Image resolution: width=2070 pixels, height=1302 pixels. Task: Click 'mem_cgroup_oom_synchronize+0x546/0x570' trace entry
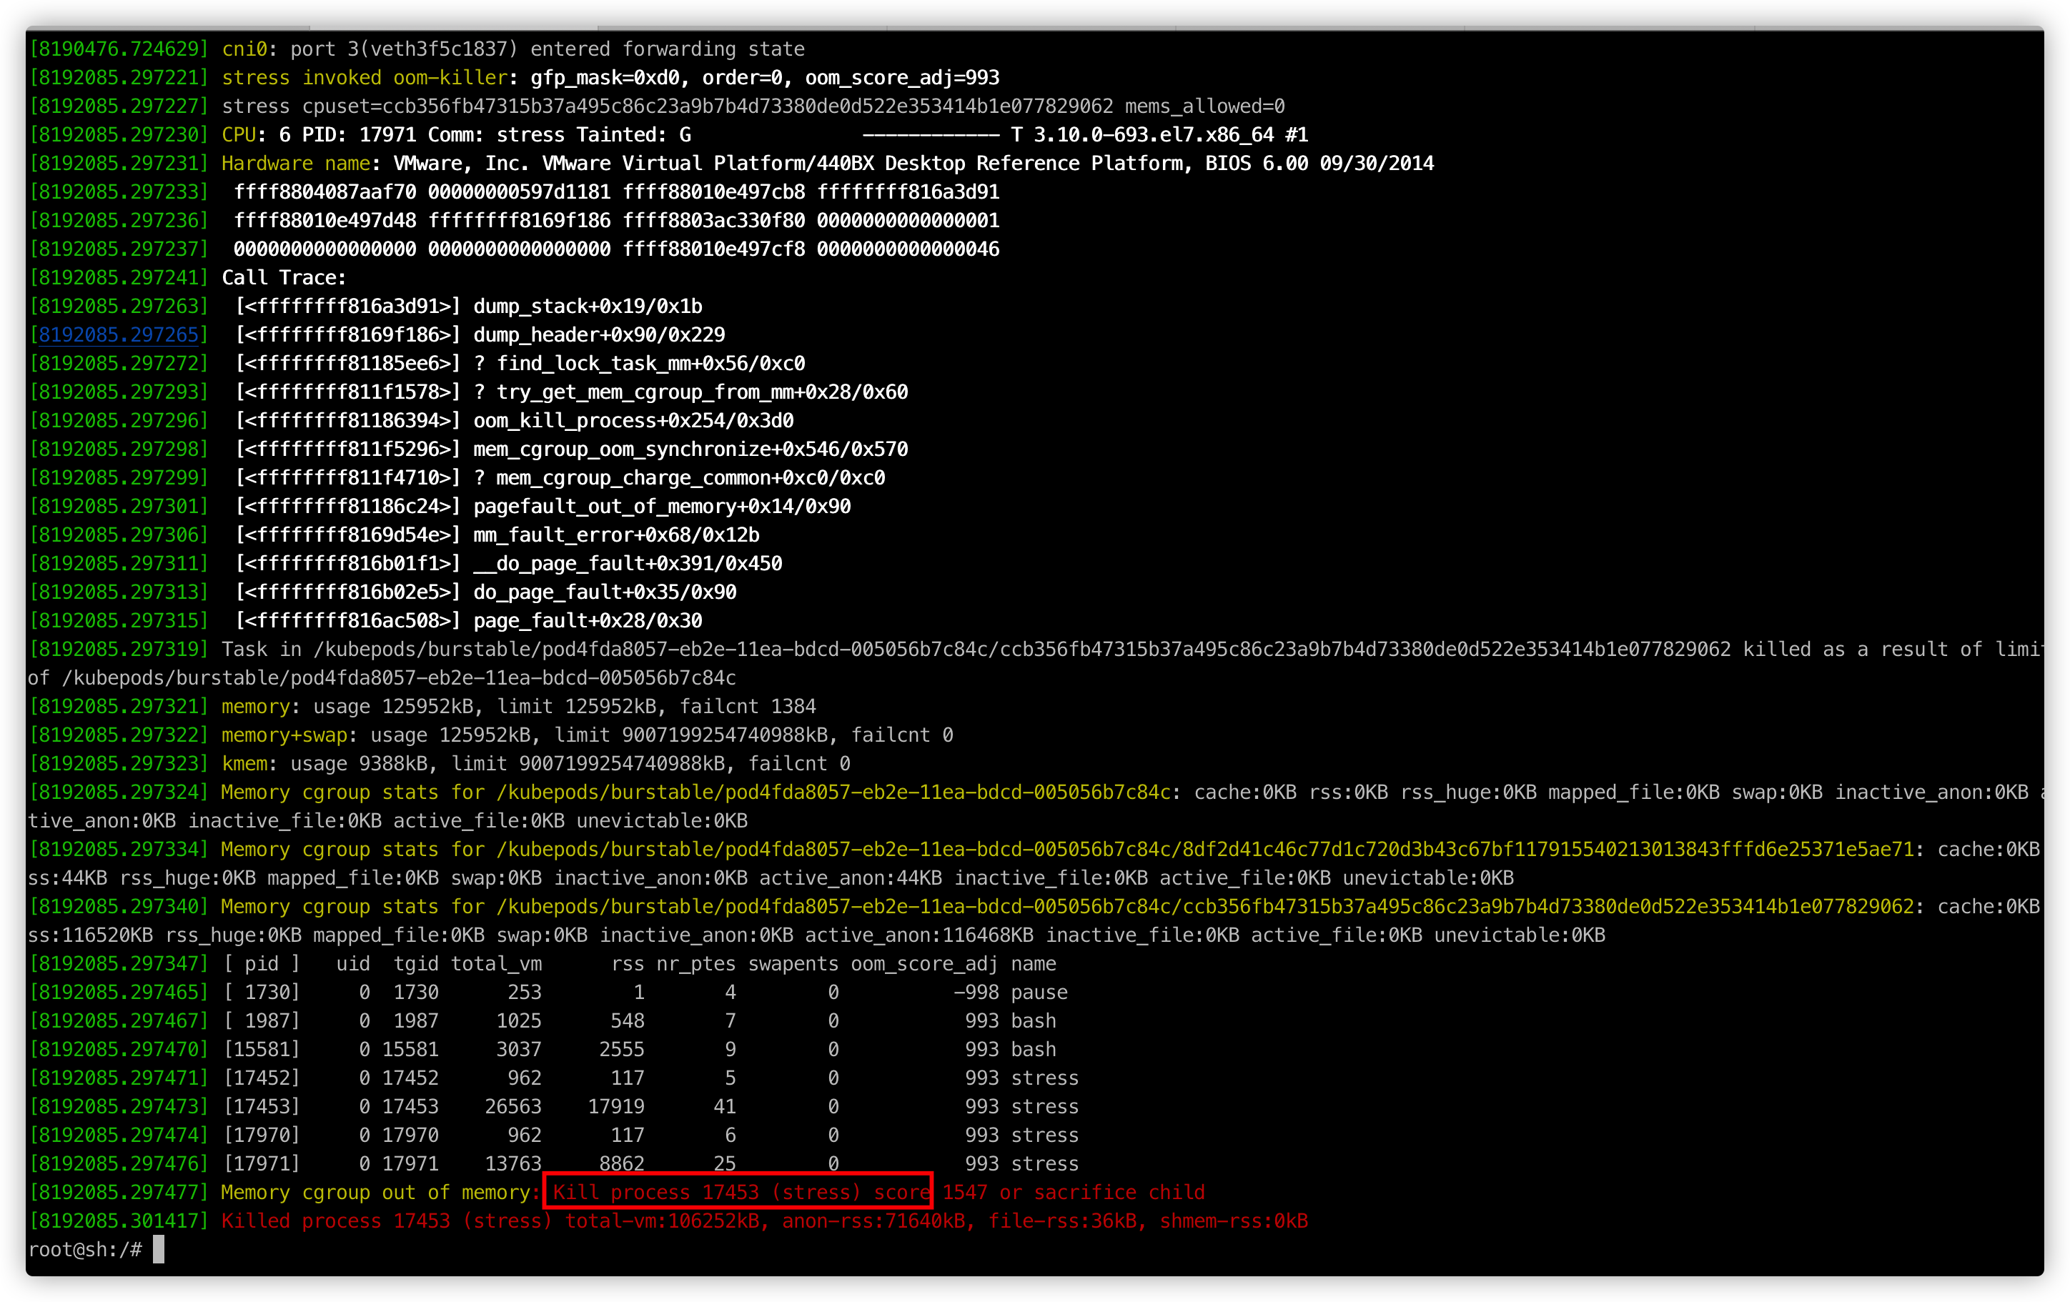(690, 449)
